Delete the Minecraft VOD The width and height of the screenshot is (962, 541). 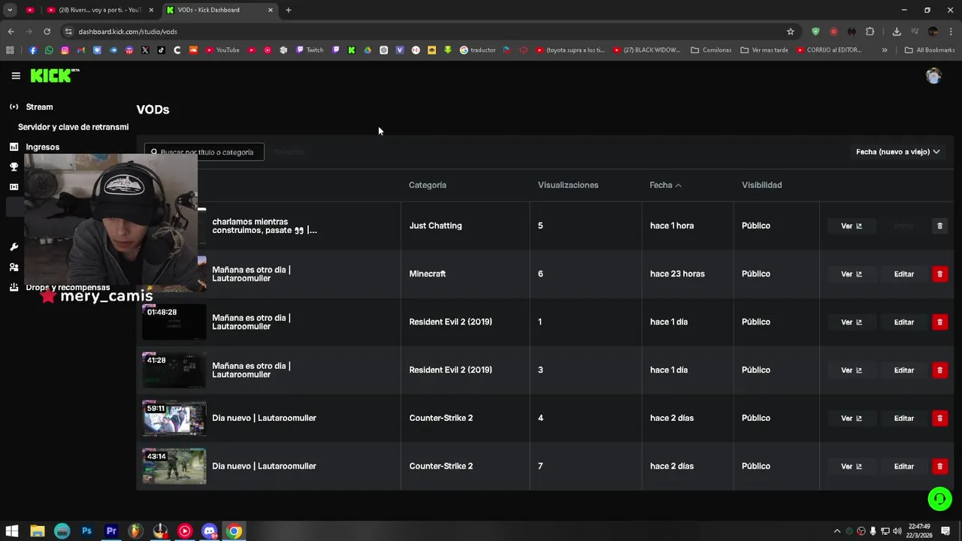click(x=939, y=274)
